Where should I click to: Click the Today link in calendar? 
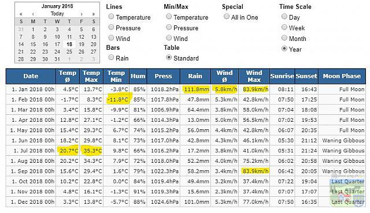pyautogui.click(x=57, y=14)
